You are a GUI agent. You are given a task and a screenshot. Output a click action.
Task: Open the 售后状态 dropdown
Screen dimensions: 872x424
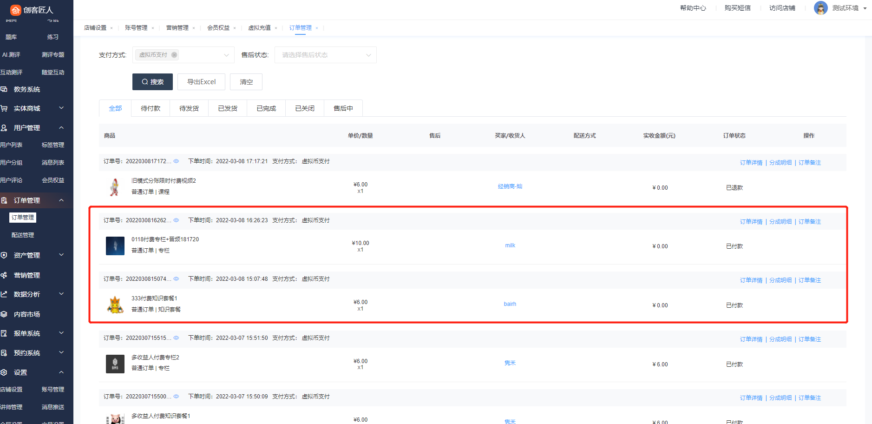pyautogui.click(x=325, y=55)
